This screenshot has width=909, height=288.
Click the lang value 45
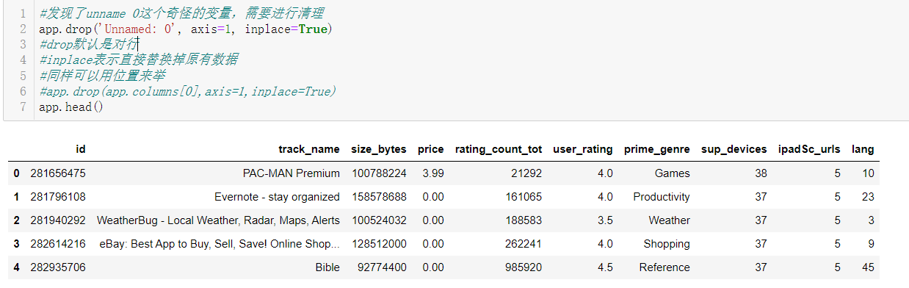[x=868, y=267]
